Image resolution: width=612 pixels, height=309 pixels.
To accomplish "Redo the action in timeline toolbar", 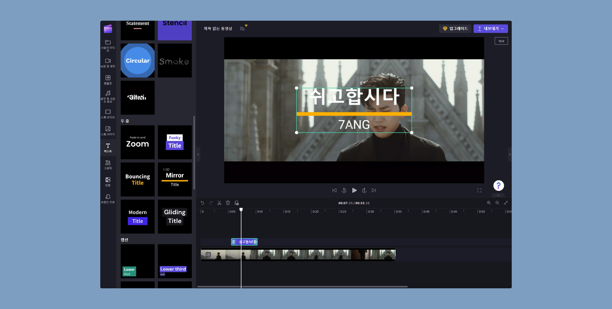I will [211, 203].
